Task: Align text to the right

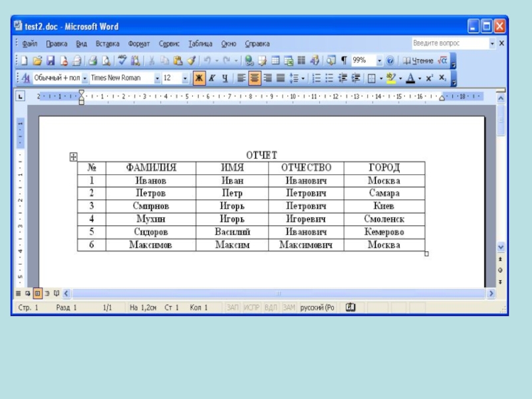Action: click(x=267, y=78)
